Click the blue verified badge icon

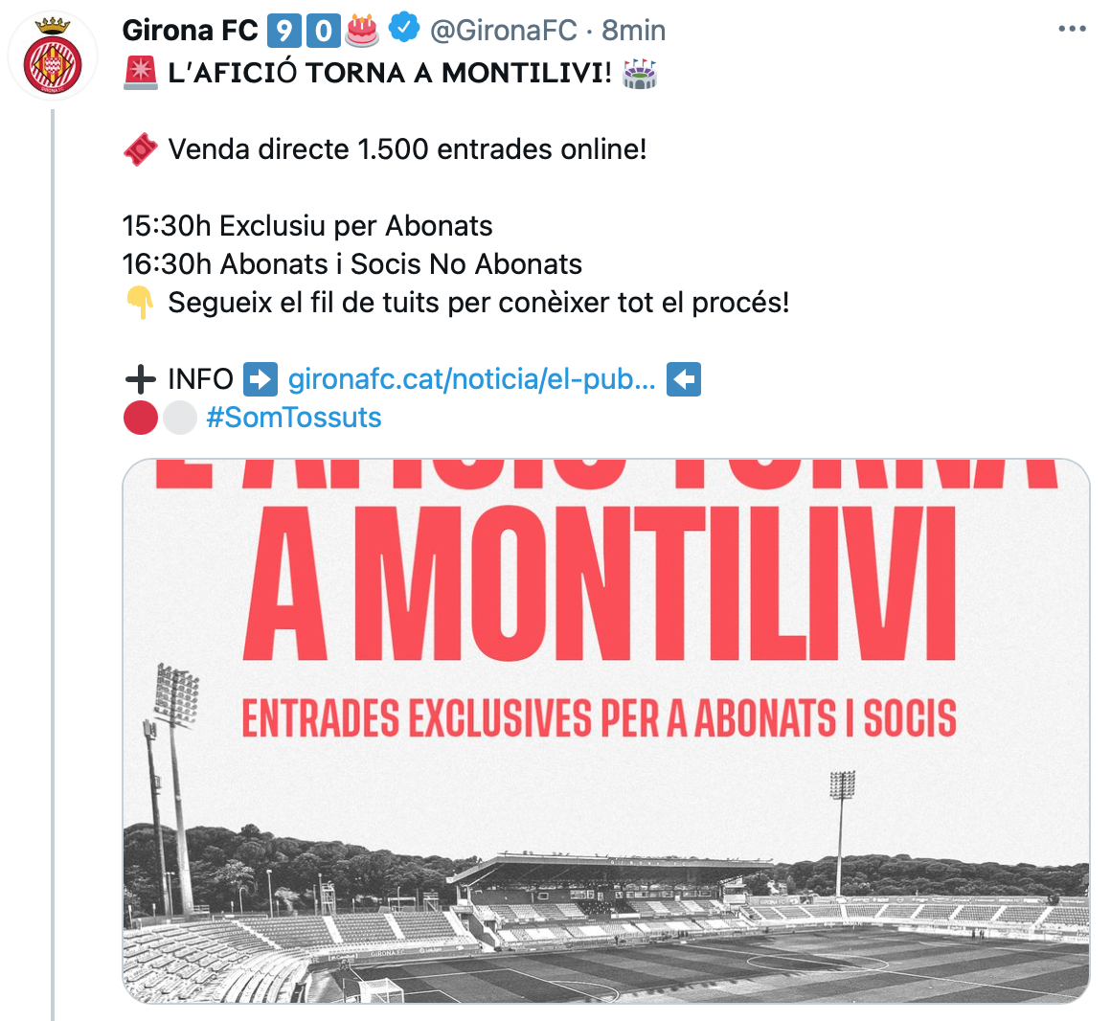(x=404, y=30)
